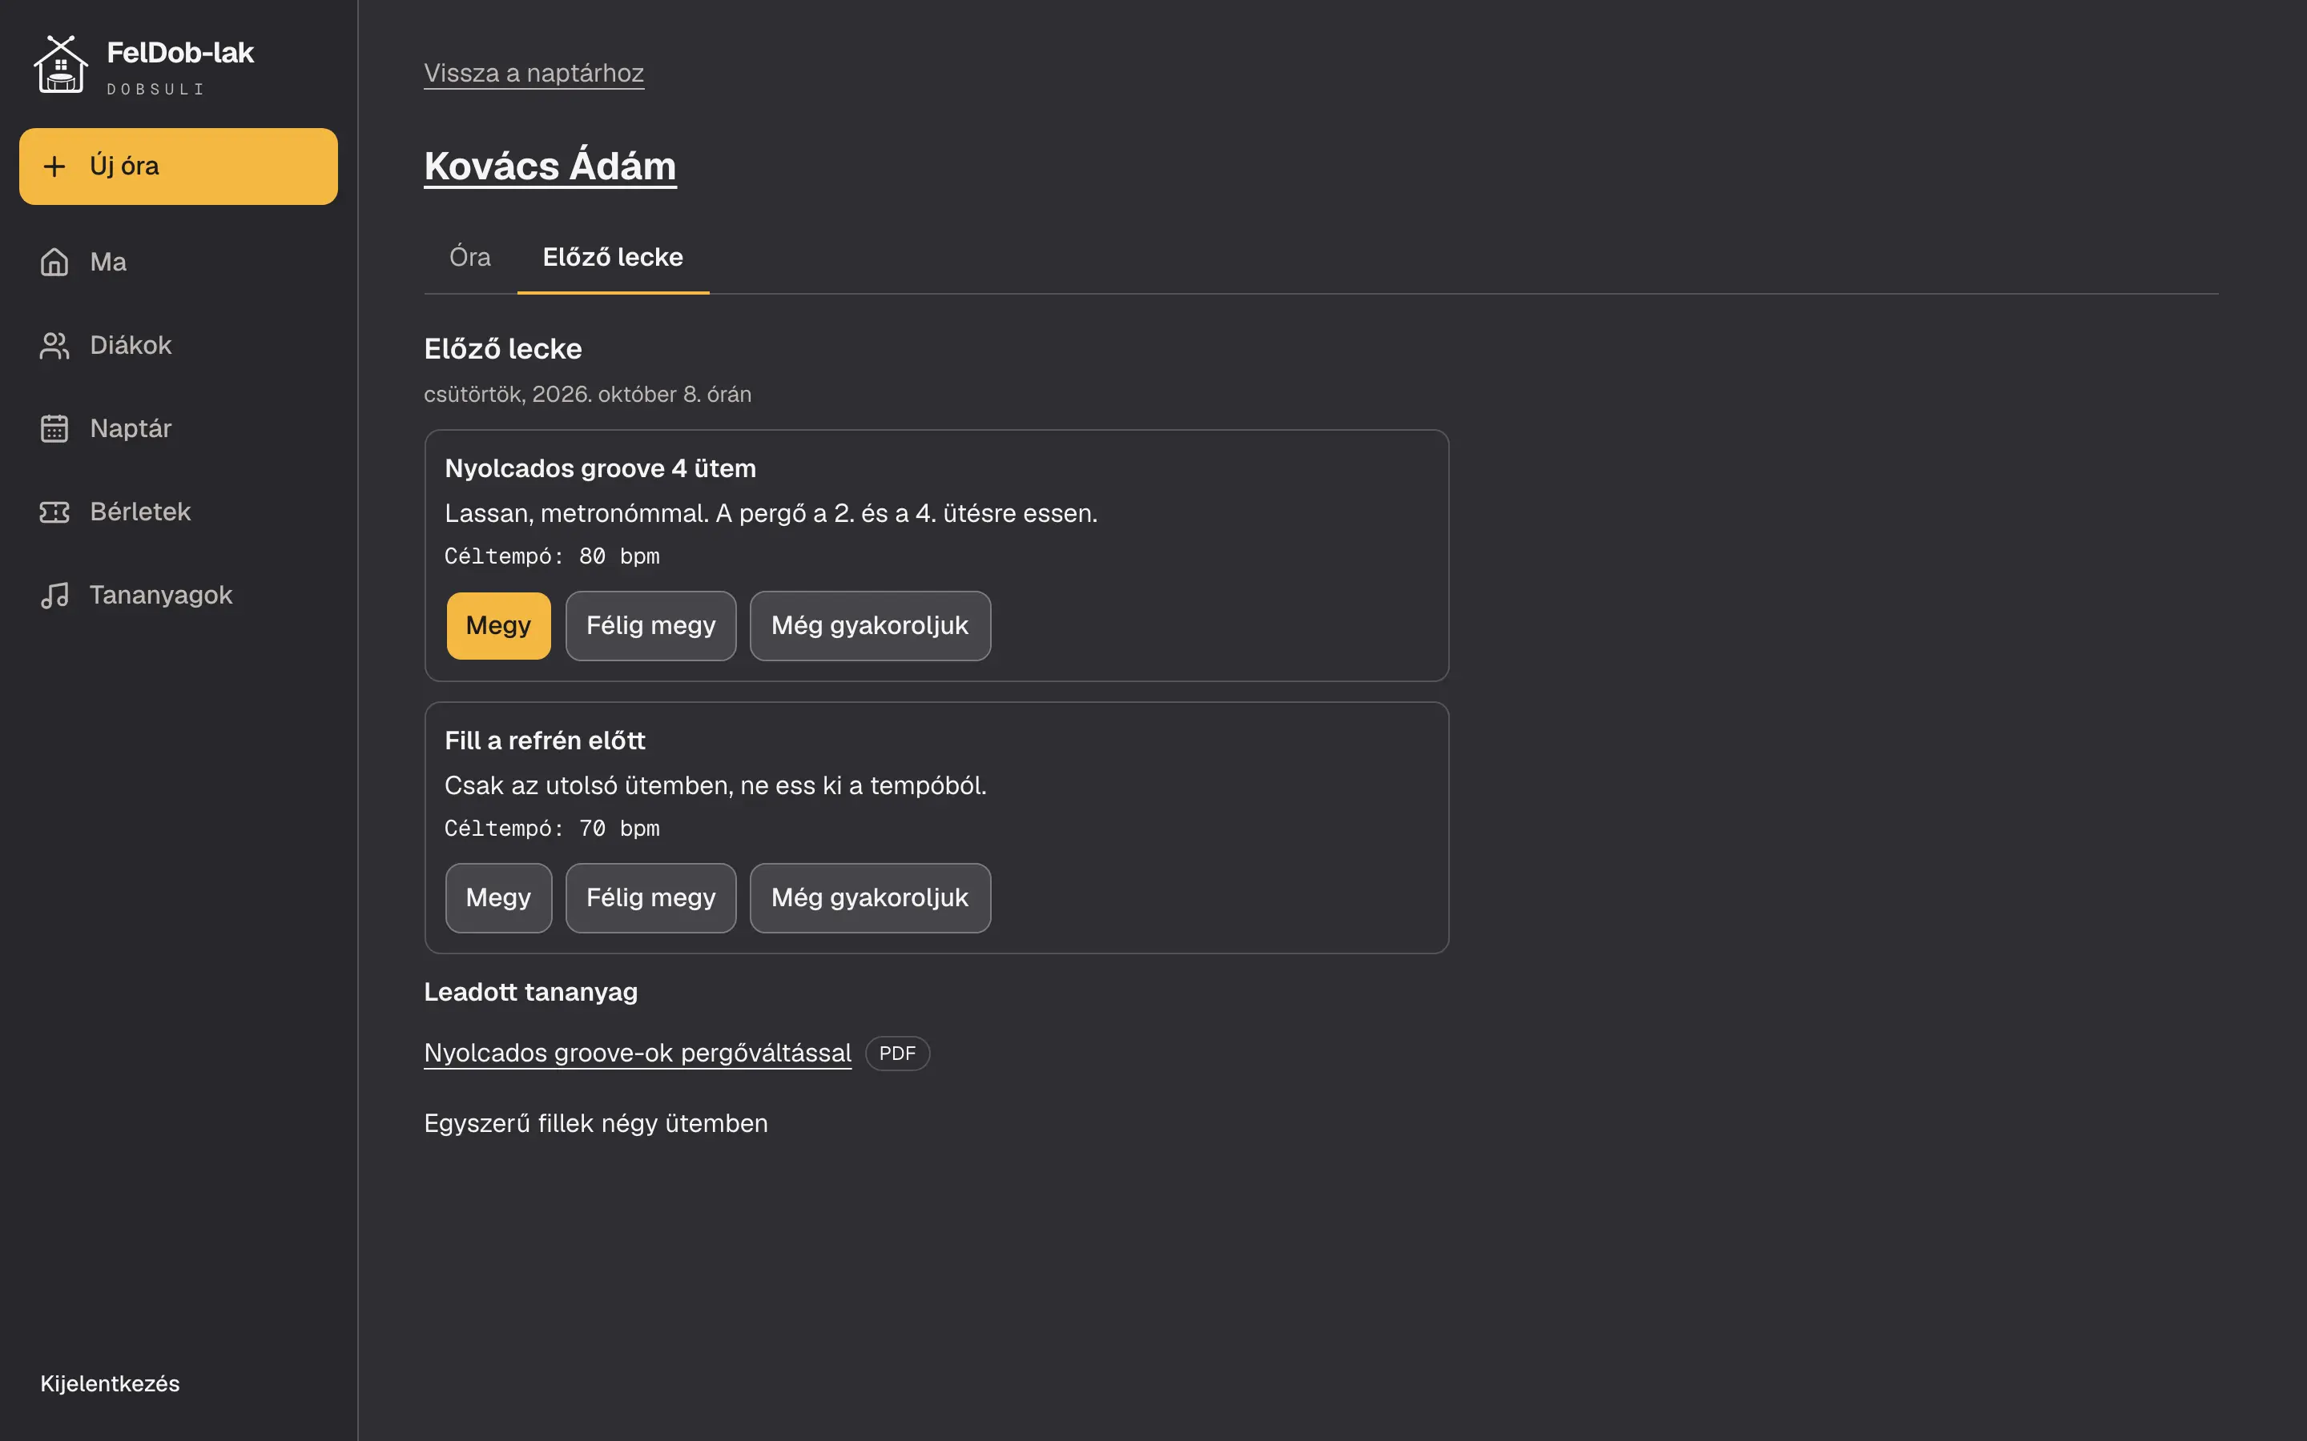This screenshot has width=2307, height=1441.
Task: Open Nyolcados groove-ok pergőváltással material link
Action: [x=638, y=1053]
